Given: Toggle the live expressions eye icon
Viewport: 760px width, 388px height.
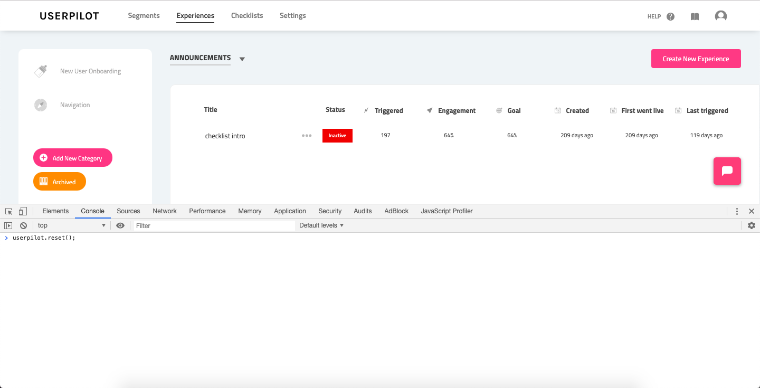Looking at the screenshot, I should point(120,225).
